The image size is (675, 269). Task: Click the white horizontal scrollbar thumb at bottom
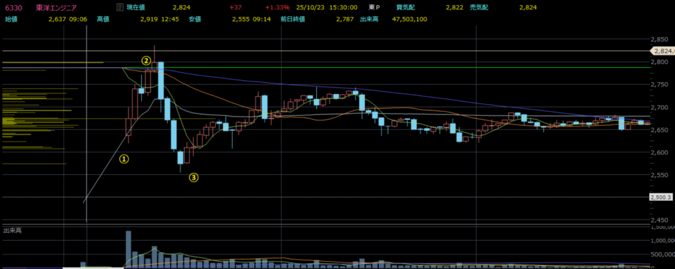92,267
